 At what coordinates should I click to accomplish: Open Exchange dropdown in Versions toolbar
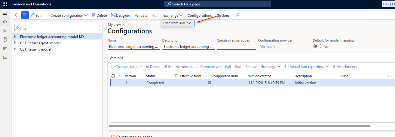coord(271,67)
